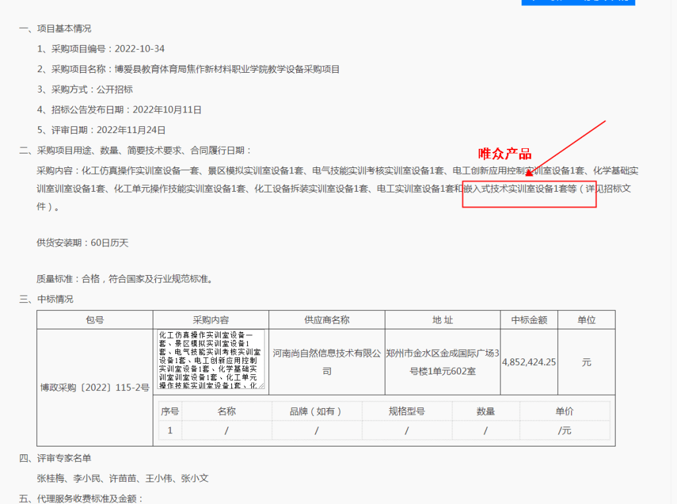
Task: Click the 序号 cell showing 1
Action: pyautogui.click(x=170, y=431)
